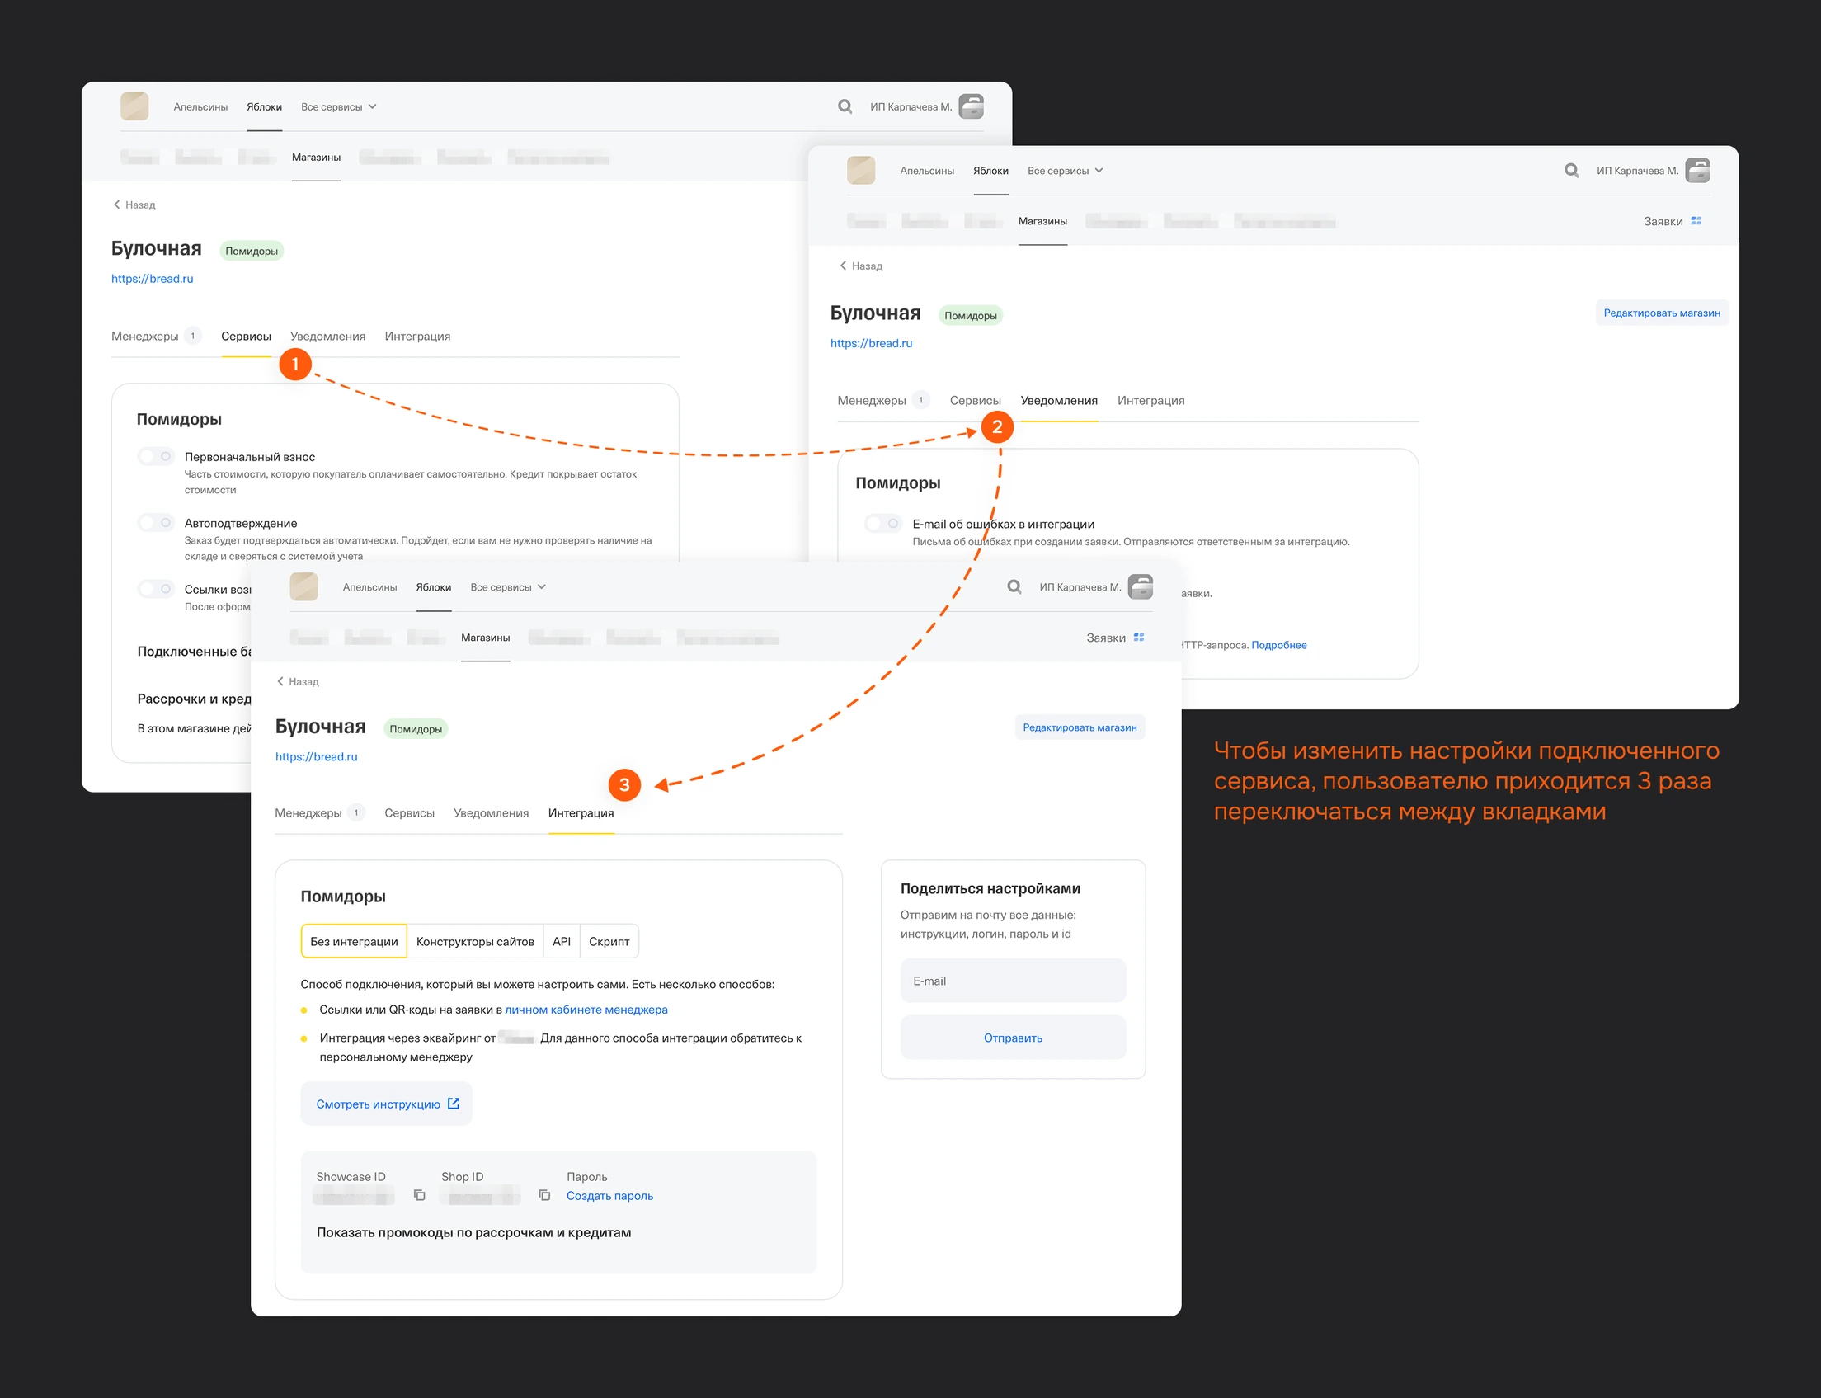Copy the Showcase ID value
Image resolution: width=1821 pixels, height=1398 pixels.
[419, 1195]
